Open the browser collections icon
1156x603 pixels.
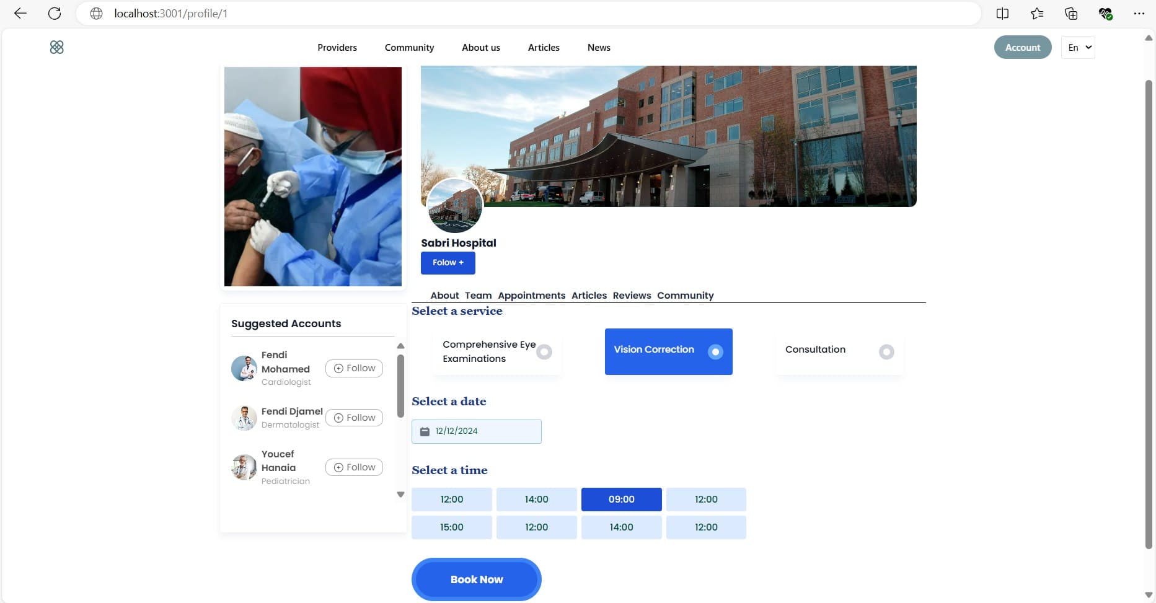coord(1070,14)
